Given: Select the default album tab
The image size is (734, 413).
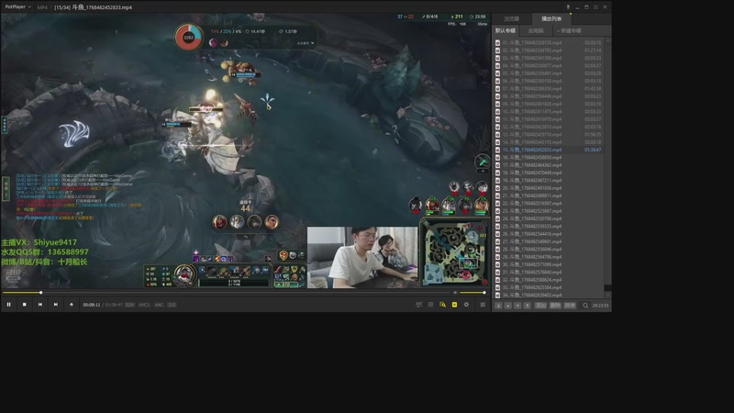Looking at the screenshot, I should [506, 30].
